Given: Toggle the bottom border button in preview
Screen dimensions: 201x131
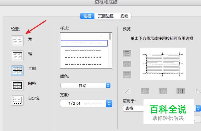Looking at the screenshot, I should pos(127,75).
